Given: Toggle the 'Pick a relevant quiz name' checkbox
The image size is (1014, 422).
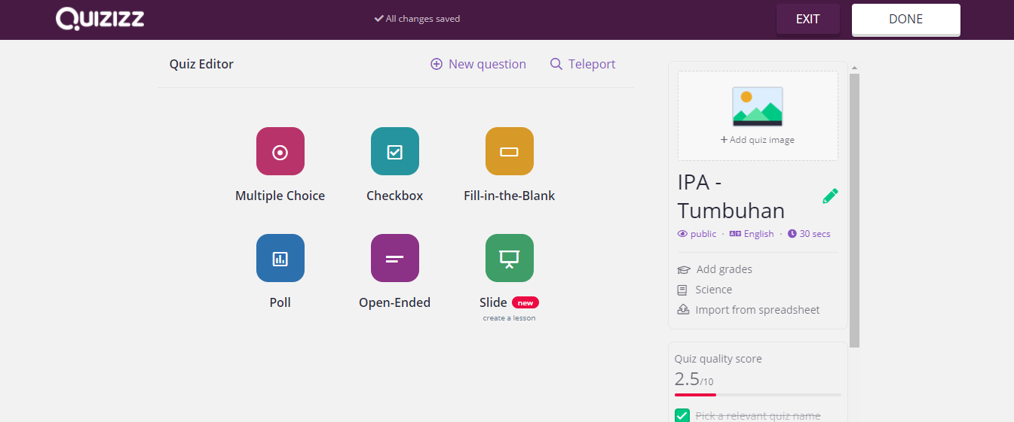Looking at the screenshot, I should pos(682,415).
